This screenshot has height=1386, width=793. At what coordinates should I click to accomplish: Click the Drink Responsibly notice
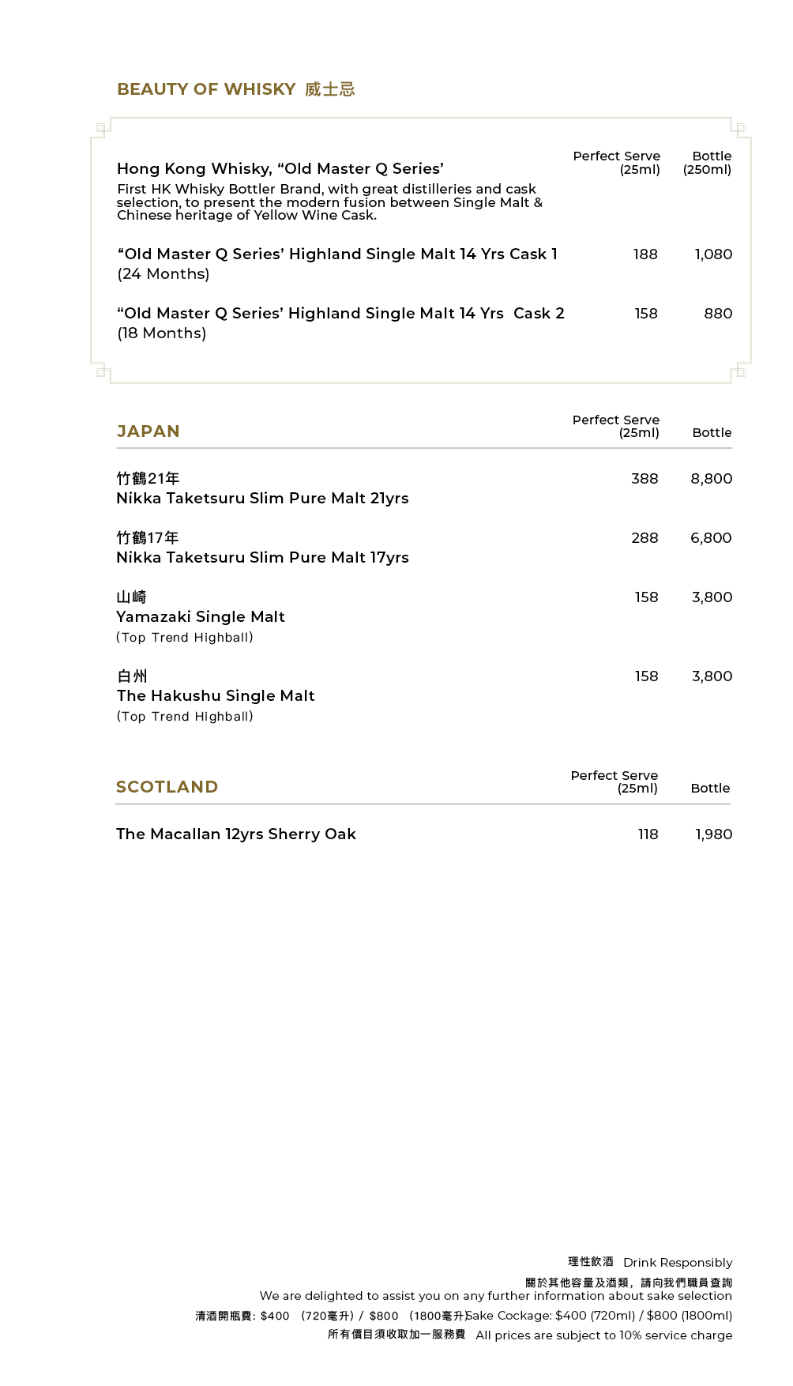pyautogui.click(x=677, y=1263)
